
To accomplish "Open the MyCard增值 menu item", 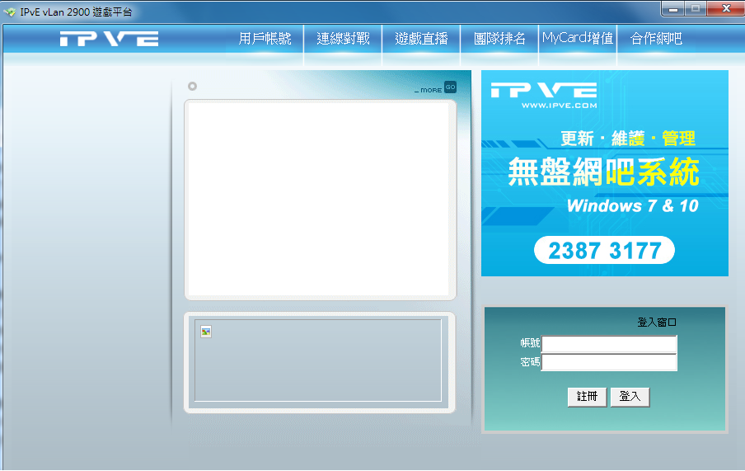I will [x=578, y=39].
